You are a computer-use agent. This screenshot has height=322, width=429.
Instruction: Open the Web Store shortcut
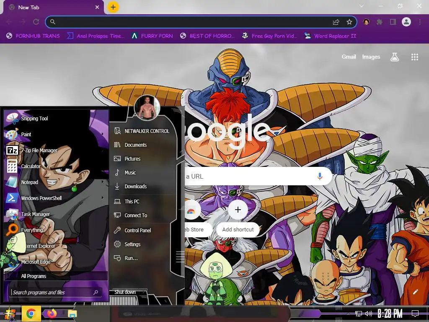194,218
